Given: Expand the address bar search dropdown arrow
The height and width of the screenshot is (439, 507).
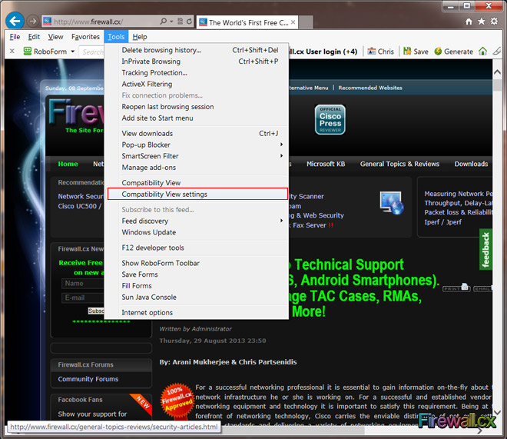Looking at the screenshot, I should tap(171, 22).
